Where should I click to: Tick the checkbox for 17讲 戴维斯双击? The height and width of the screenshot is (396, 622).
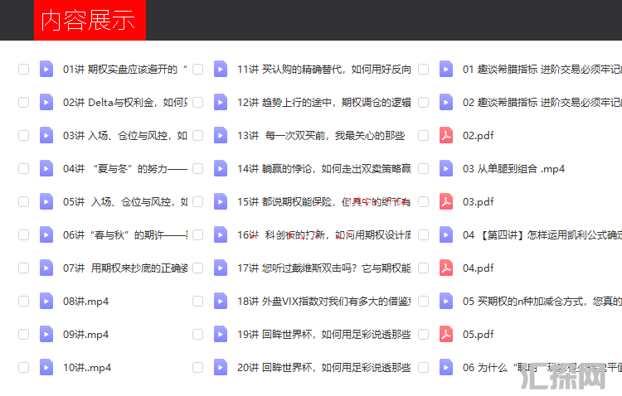click(x=197, y=268)
